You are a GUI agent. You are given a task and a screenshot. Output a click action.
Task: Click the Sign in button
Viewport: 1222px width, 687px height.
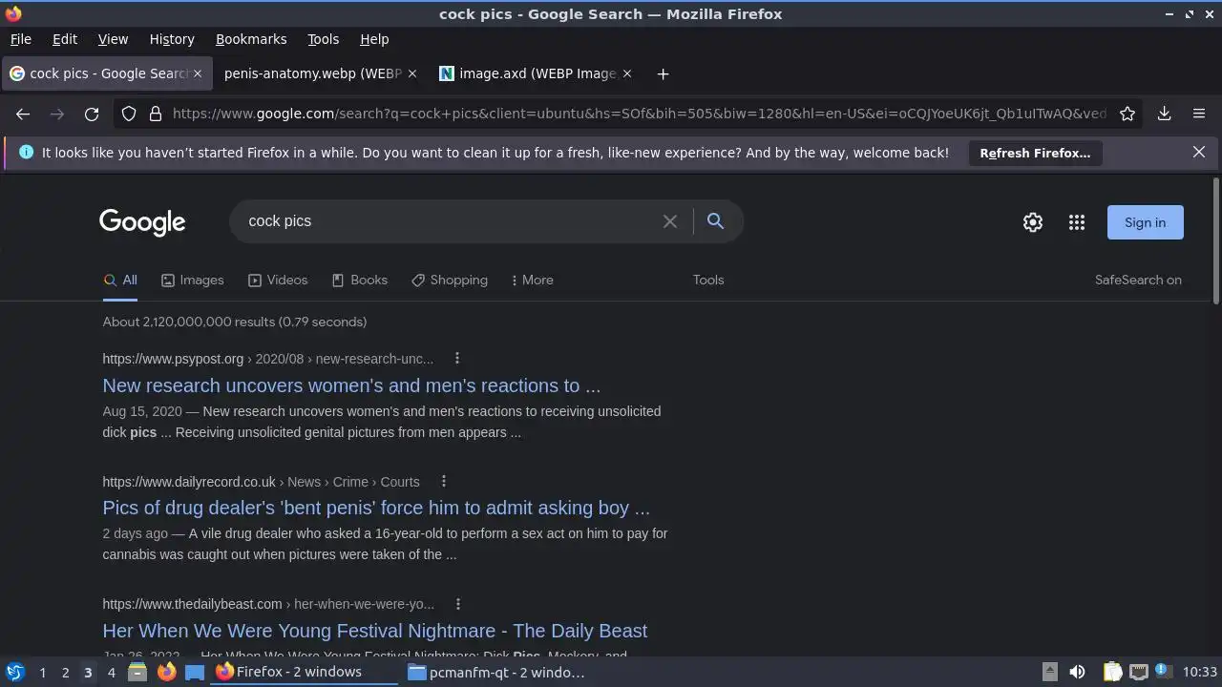[1145, 222]
